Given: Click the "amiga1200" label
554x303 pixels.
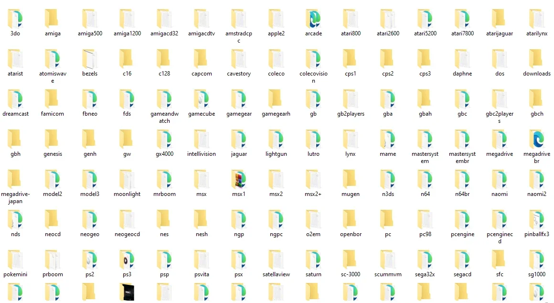Looking at the screenshot, I should (127, 33).
